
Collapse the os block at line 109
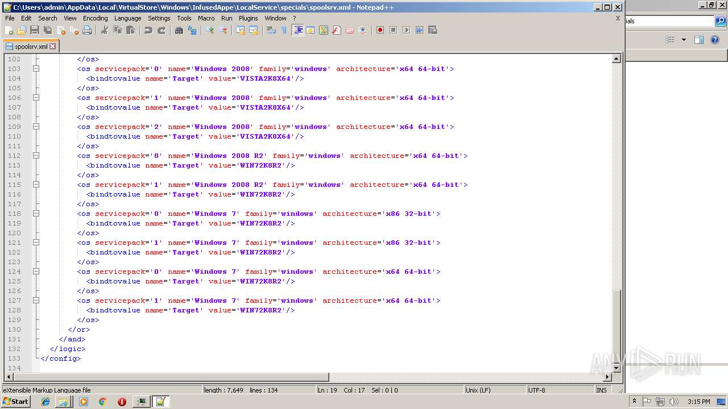(x=36, y=127)
